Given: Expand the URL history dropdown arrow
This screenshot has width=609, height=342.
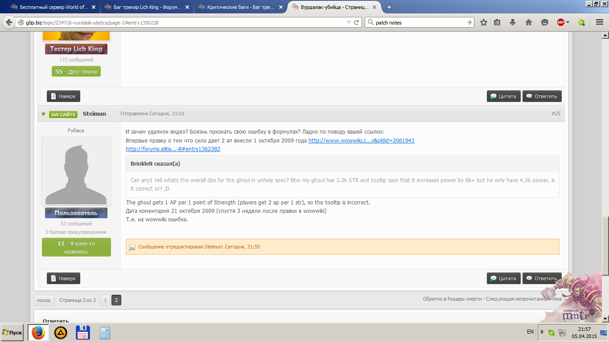Looking at the screenshot, I should tap(349, 23).
